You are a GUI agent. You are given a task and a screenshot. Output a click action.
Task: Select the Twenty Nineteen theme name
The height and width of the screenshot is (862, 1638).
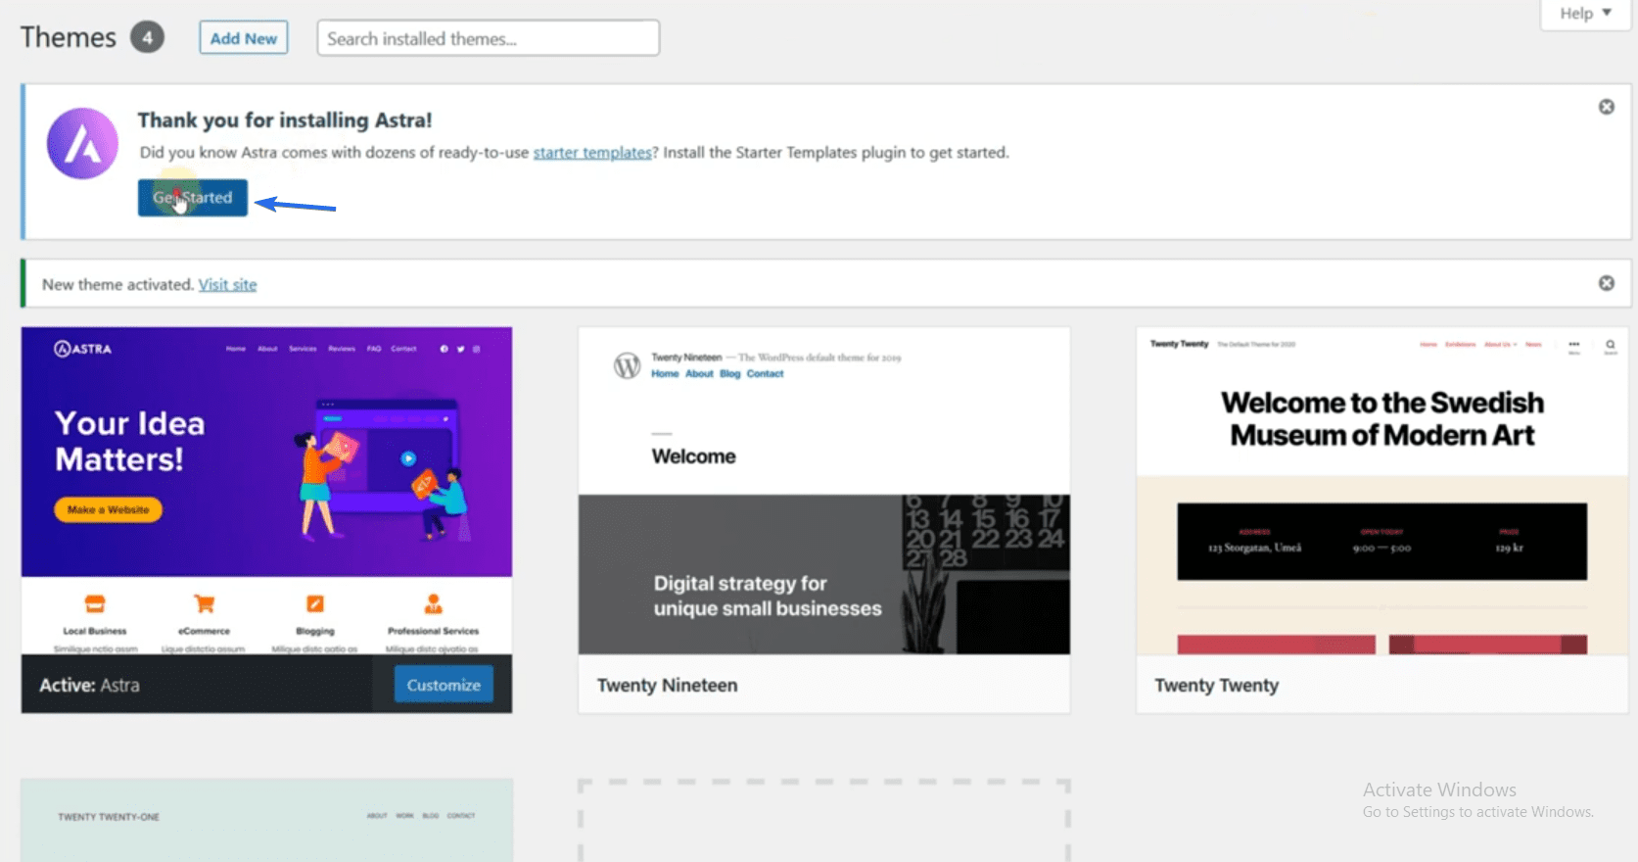(668, 686)
